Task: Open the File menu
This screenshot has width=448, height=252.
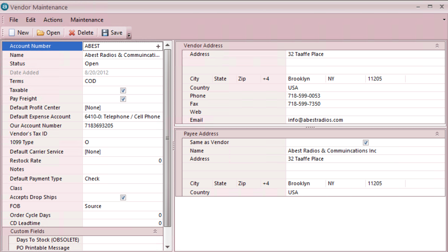Action: tap(14, 20)
